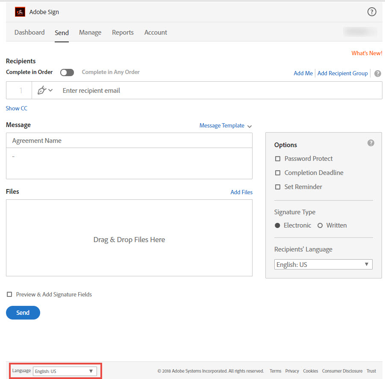Select the Written signature type
385x379 pixels.
click(320, 225)
